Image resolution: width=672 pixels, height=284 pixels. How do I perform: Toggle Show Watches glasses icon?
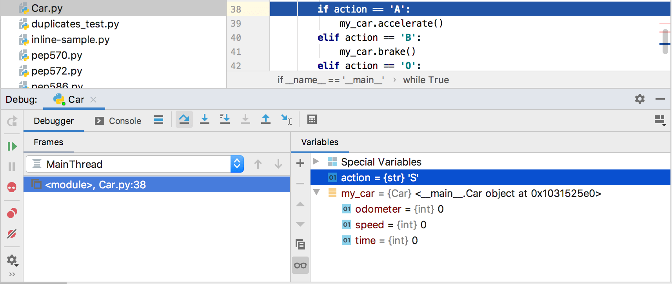(x=300, y=266)
